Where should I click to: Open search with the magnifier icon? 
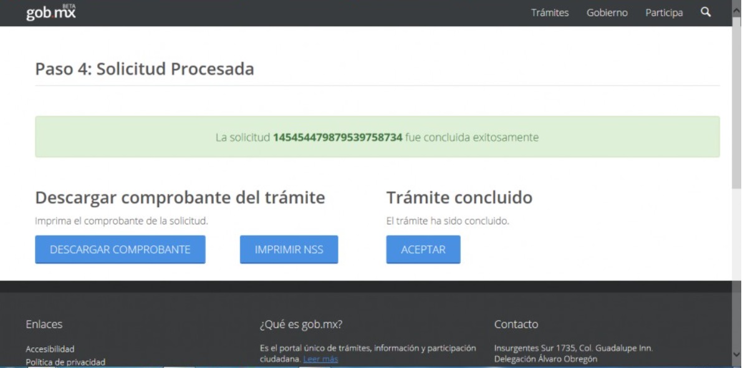[x=705, y=12]
